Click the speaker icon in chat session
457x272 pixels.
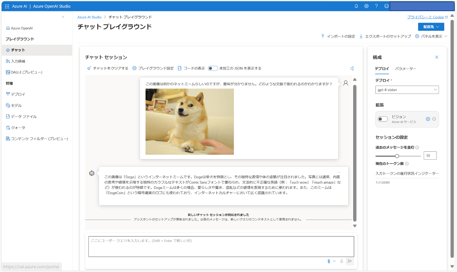[352, 68]
